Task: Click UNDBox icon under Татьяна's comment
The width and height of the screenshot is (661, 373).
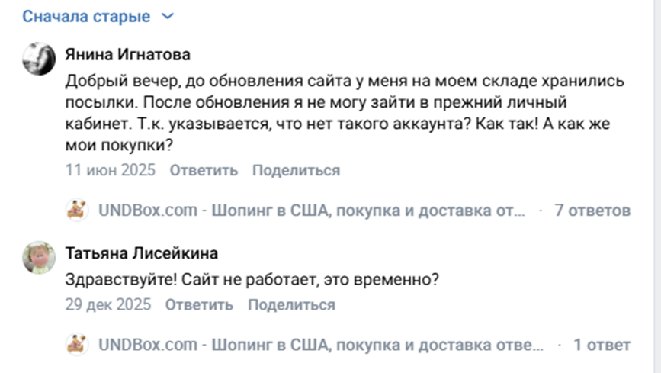Action: pos(78,345)
